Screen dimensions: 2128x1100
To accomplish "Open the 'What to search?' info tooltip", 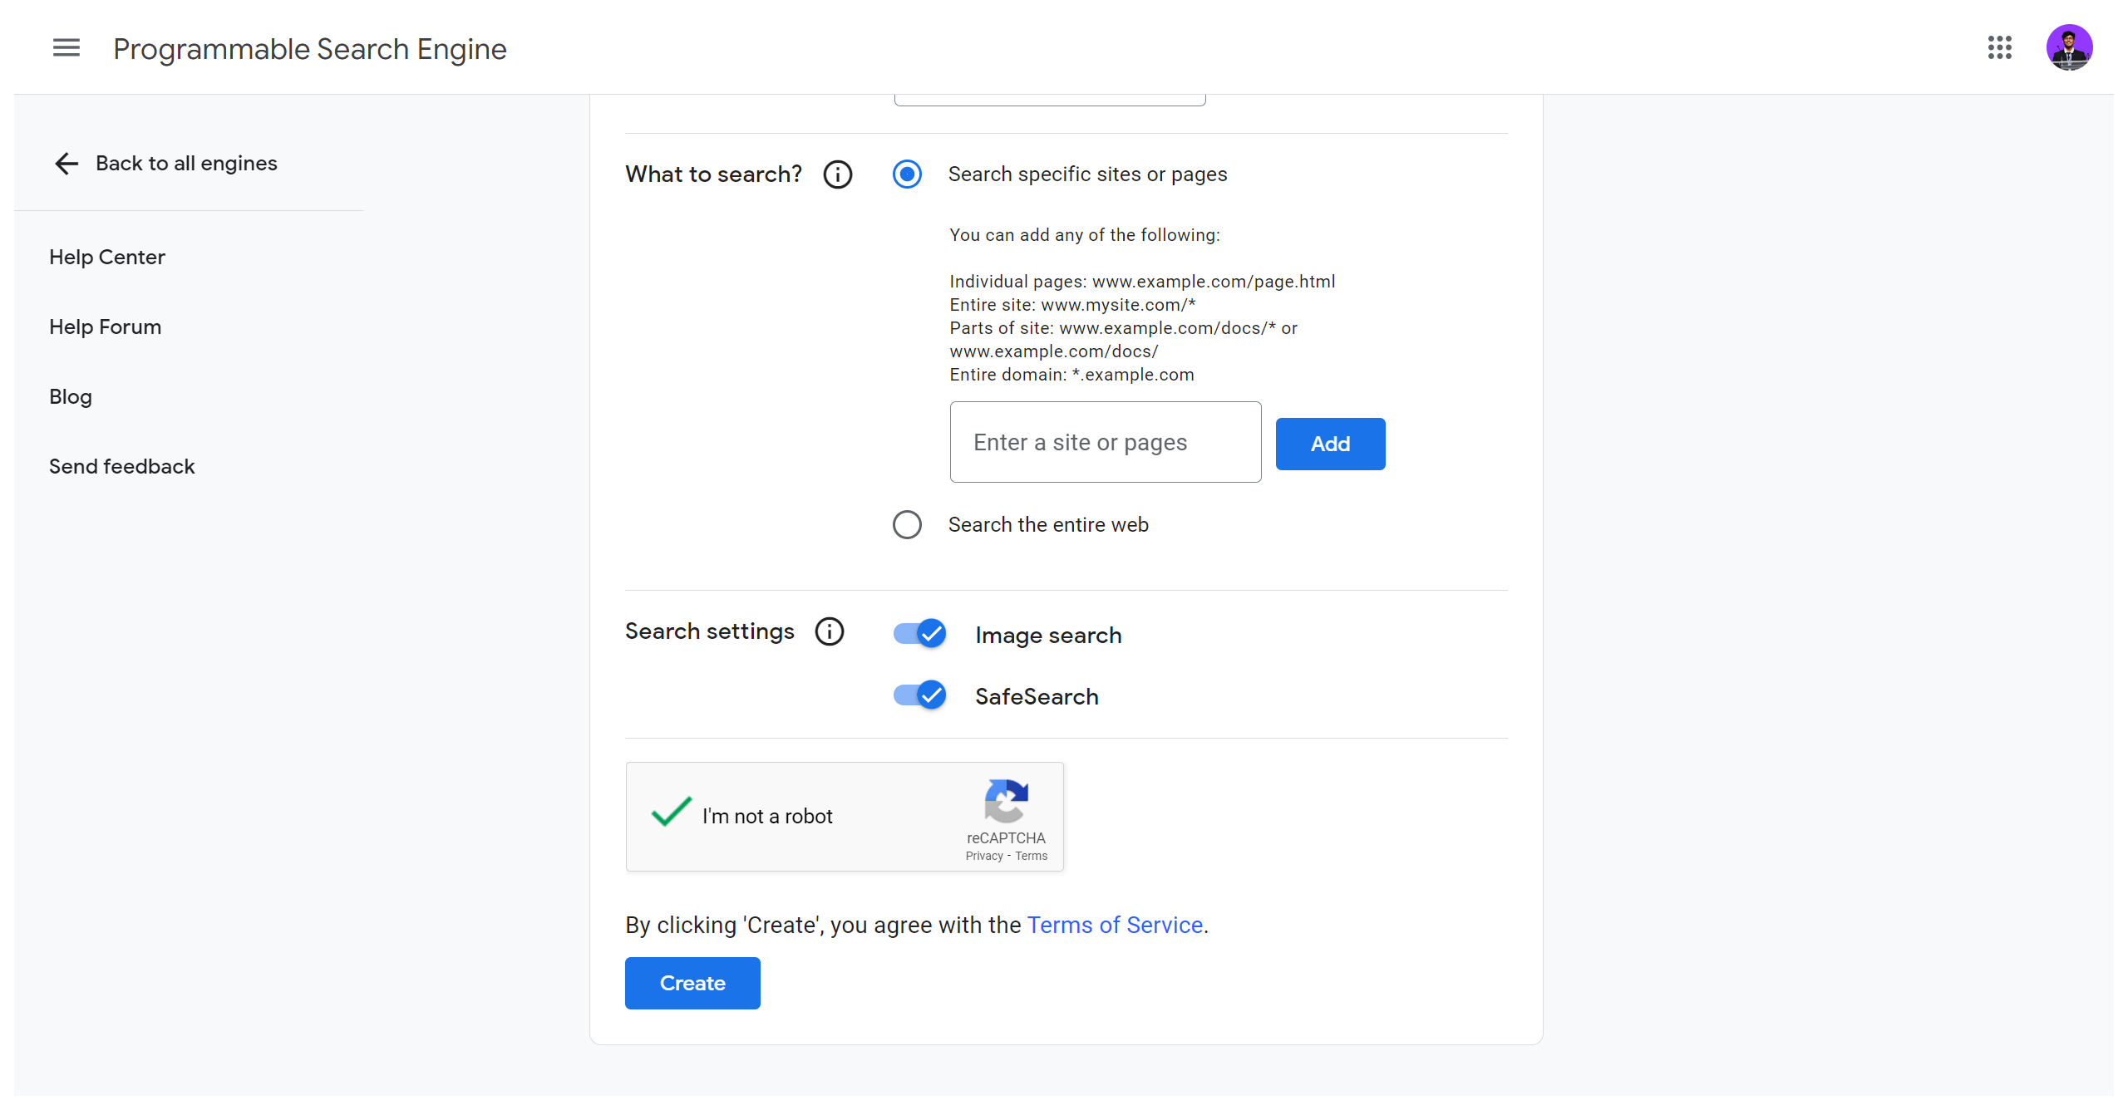I will 837,174.
